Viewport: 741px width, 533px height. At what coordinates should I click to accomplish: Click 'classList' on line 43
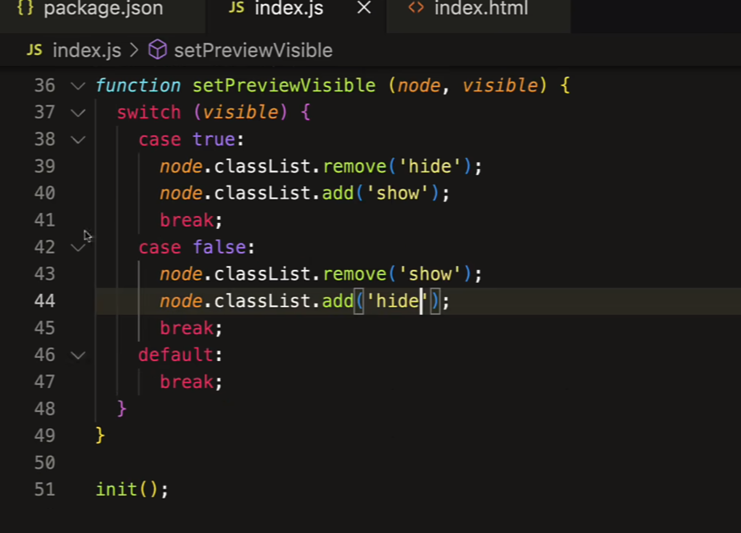tap(262, 274)
